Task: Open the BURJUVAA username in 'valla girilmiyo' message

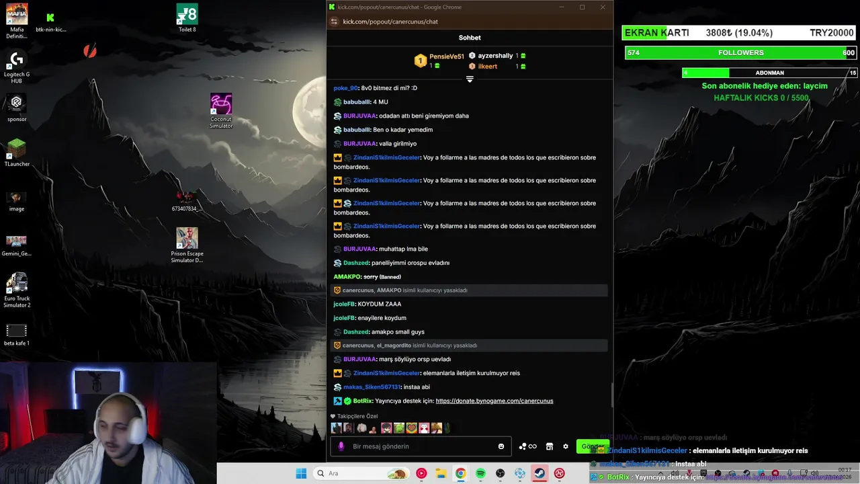Action: 359,144
